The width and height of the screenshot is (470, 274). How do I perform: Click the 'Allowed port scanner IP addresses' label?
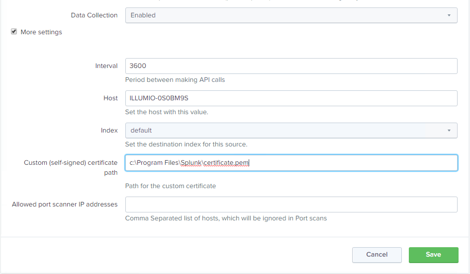point(65,205)
